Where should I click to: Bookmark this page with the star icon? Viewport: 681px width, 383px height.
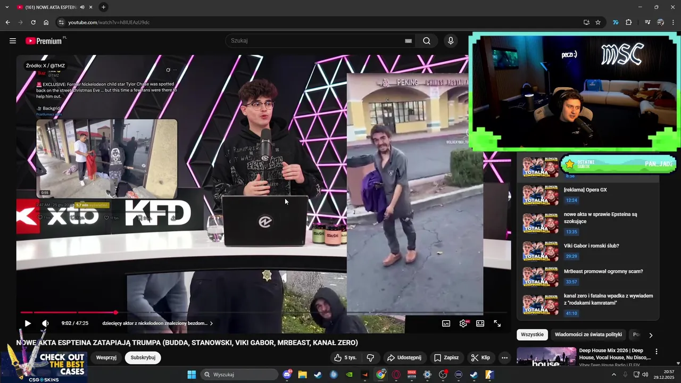click(x=598, y=22)
